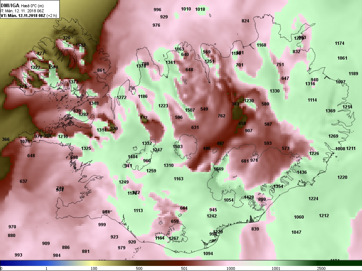Click the value 1428 on map
The height and width of the screenshot is (271, 362).
(x=249, y=197)
